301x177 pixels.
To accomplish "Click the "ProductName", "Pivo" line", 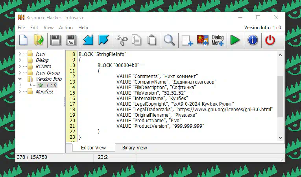I will (149, 121).
